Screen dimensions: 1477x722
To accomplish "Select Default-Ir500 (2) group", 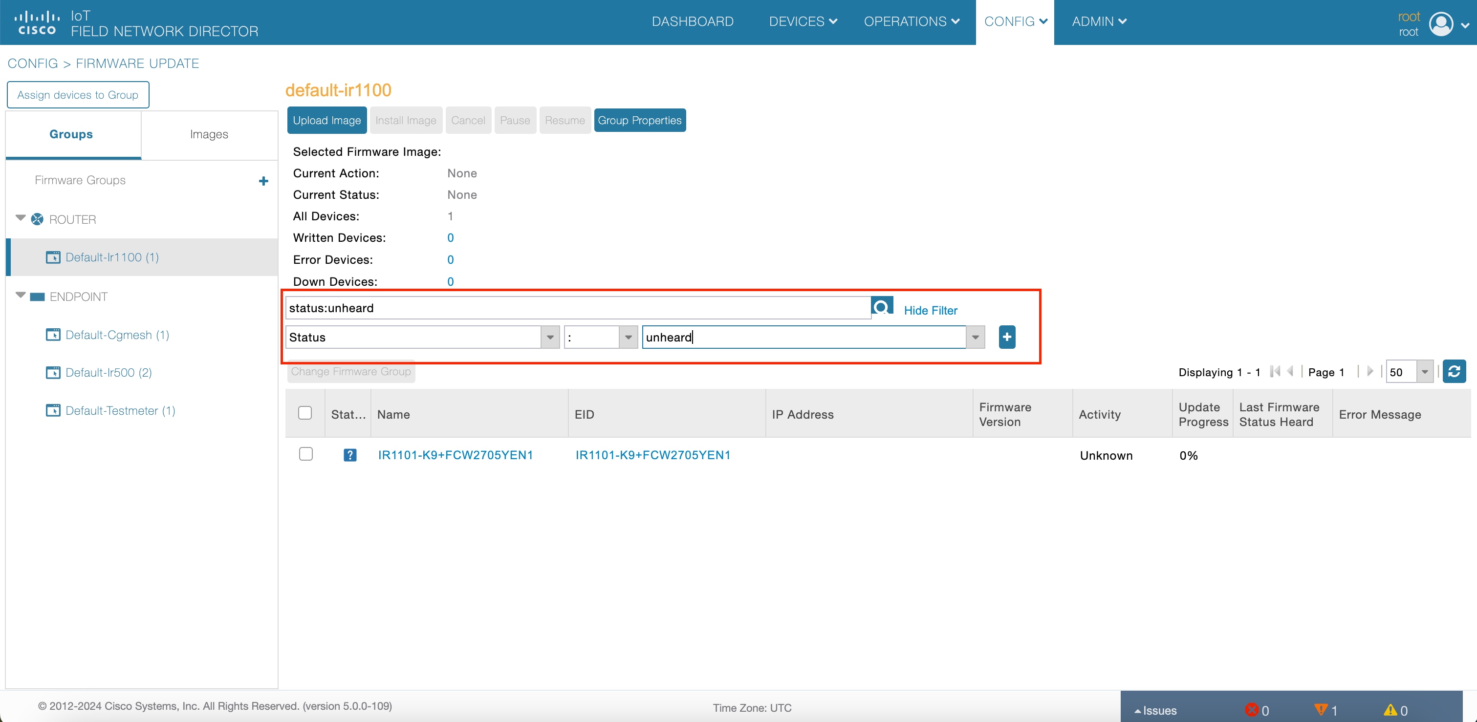I will 109,372.
